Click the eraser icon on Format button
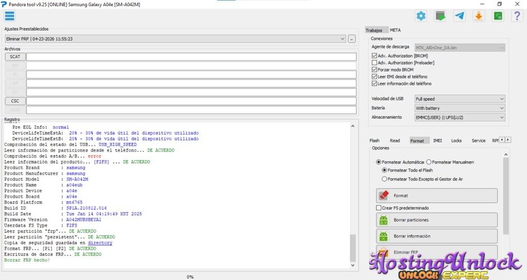Viewport: 527px width, 280px height. [383, 195]
